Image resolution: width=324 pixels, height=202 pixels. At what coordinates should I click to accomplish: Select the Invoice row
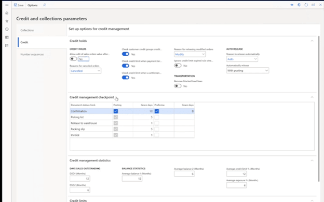coord(132,135)
